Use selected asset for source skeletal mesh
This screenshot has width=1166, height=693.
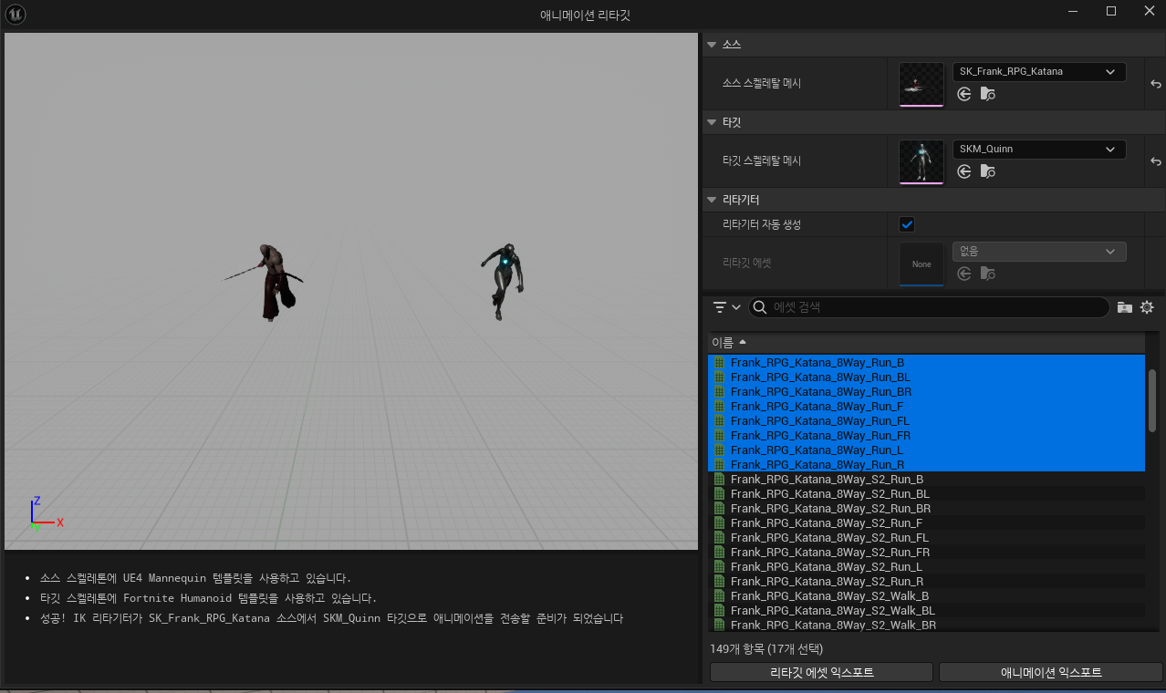coord(964,94)
